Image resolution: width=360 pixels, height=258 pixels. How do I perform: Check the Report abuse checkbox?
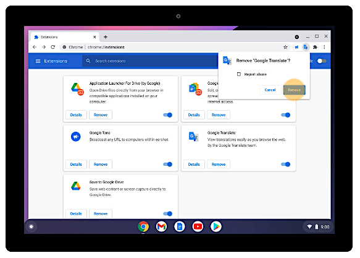[x=239, y=74]
